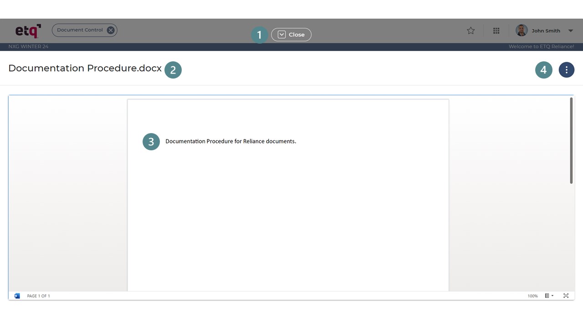Remove the Document Control filter tag
This screenshot has width=583, height=327.
(x=110, y=30)
